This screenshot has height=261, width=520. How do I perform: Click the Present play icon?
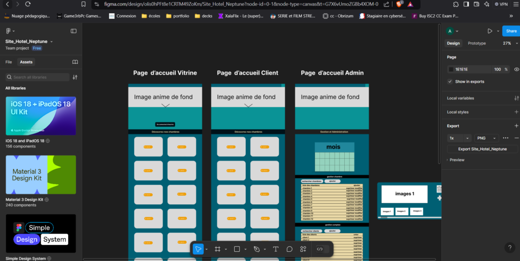pyautogui.click(x=490, y=31)
